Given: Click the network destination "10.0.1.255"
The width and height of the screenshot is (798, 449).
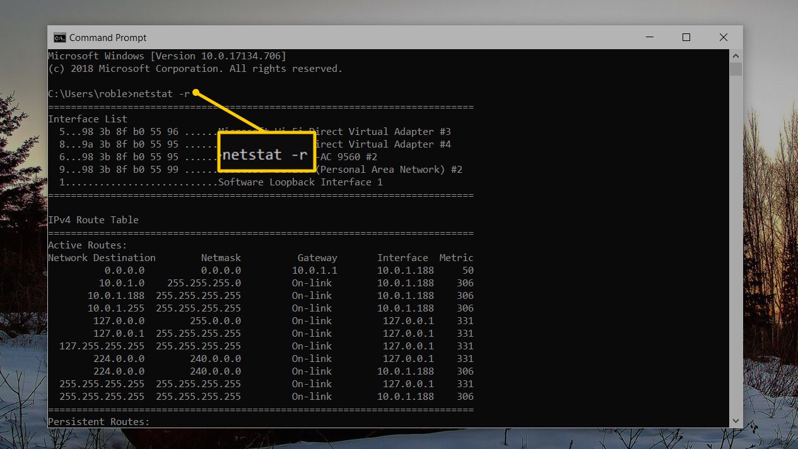Looking at the screenshot, I should tap(115, 308).
